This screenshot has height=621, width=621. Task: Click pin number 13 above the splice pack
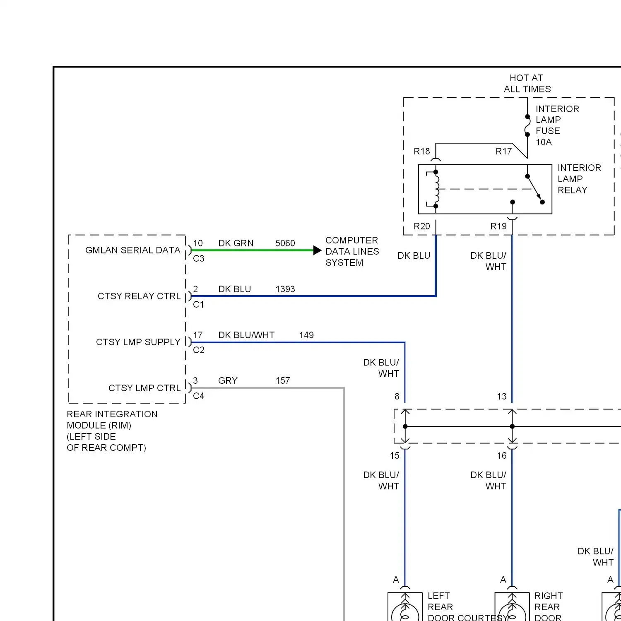[x=502, y=397]
